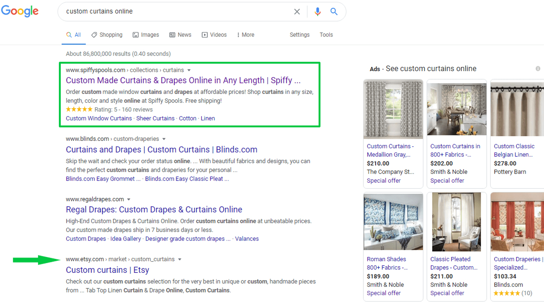Clear the search query with X icon
This screenshot has height=302, width=544.
click(297, 12)
